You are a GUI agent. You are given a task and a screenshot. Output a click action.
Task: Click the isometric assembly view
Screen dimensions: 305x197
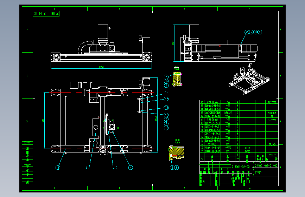click(249, 80)
